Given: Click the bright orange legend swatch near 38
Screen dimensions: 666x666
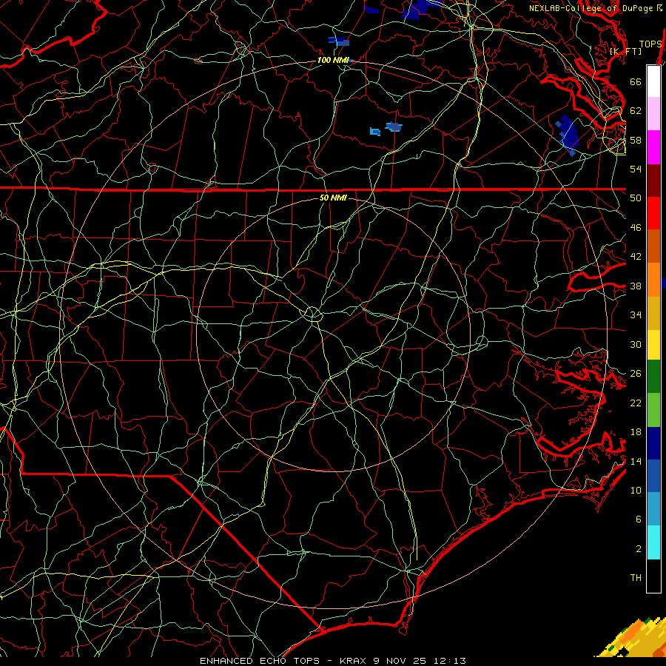Looking at the screenshot, I should tap(653, 280).
